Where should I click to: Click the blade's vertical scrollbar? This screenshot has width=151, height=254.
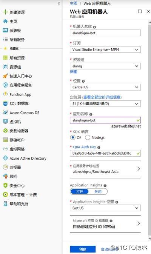[149, 129]
